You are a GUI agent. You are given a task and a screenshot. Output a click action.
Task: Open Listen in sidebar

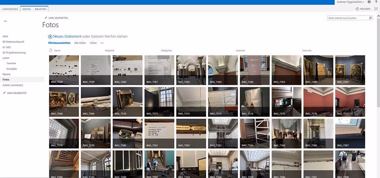coord(6,58)
